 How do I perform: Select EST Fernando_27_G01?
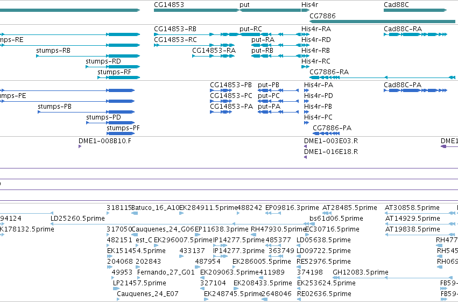139,278
